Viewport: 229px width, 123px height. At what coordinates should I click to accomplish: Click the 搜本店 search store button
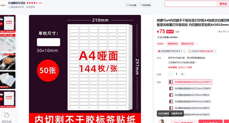pyautogui.click(x=223, y=4)
